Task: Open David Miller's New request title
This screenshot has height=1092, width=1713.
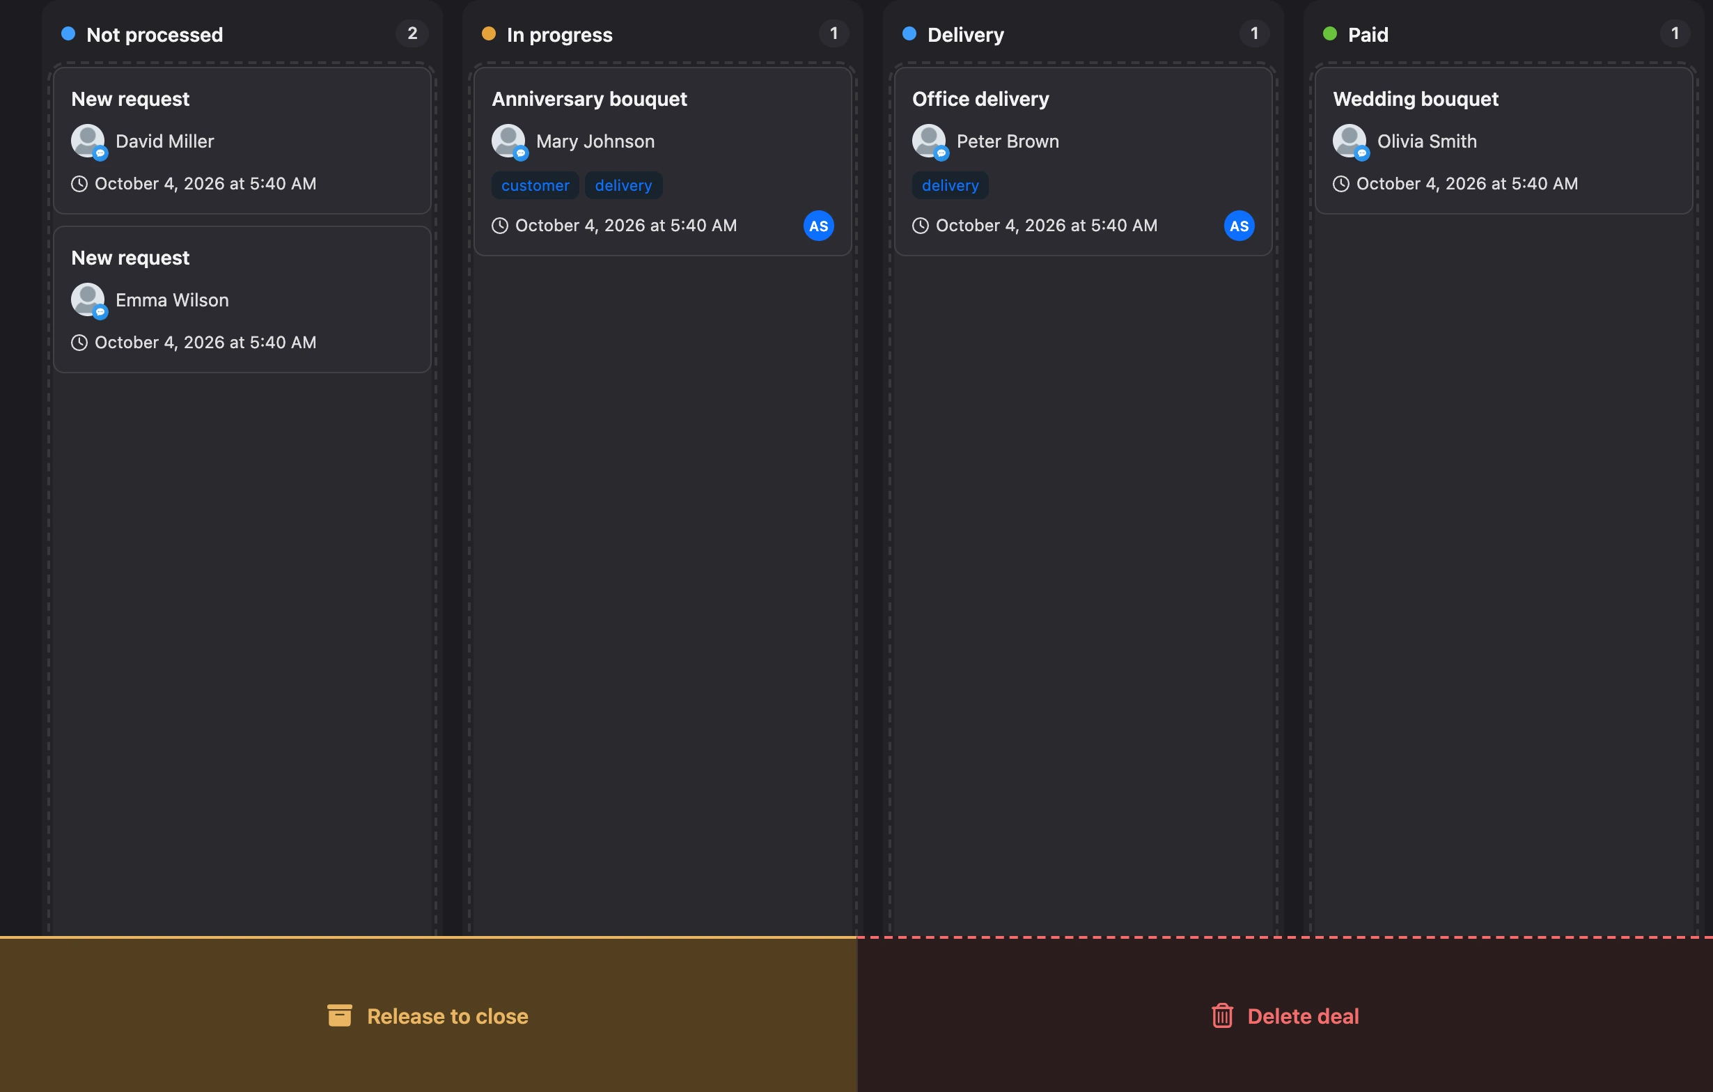Action: pyautogui.click(x=130, y=99)
